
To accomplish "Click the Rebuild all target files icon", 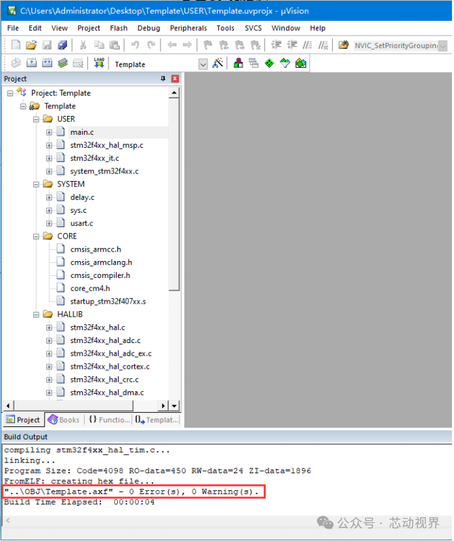I will pos(47,63).
